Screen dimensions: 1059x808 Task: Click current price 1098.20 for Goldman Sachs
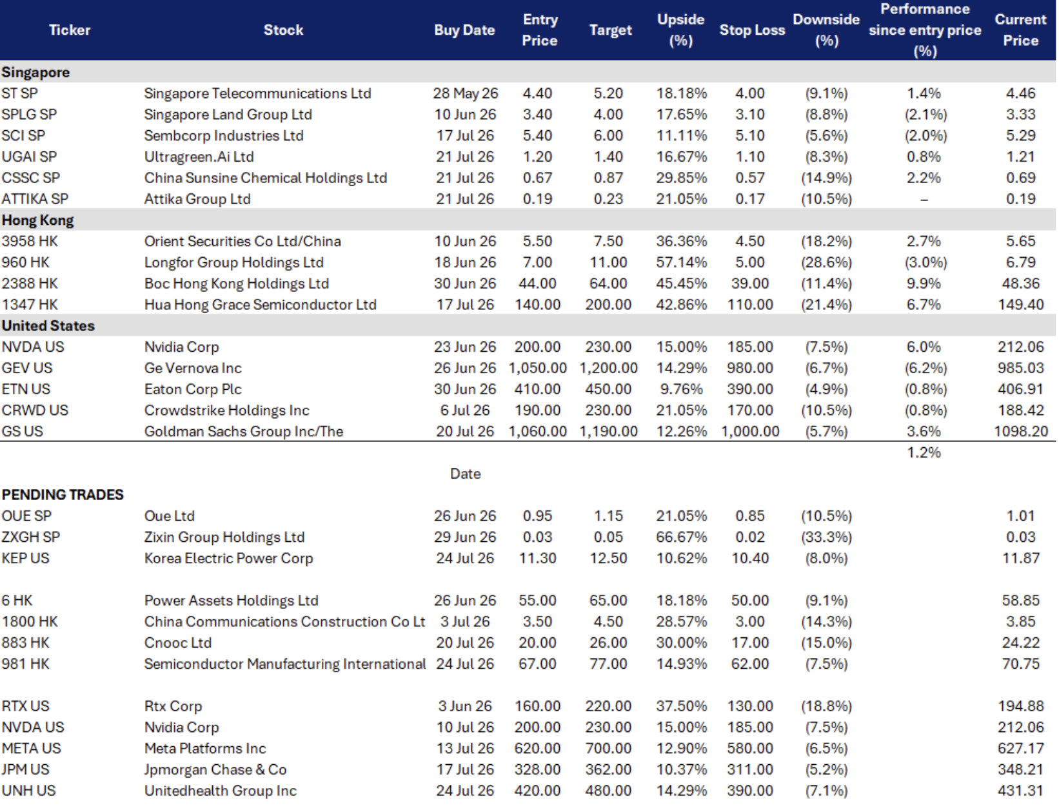point(1020,432)
